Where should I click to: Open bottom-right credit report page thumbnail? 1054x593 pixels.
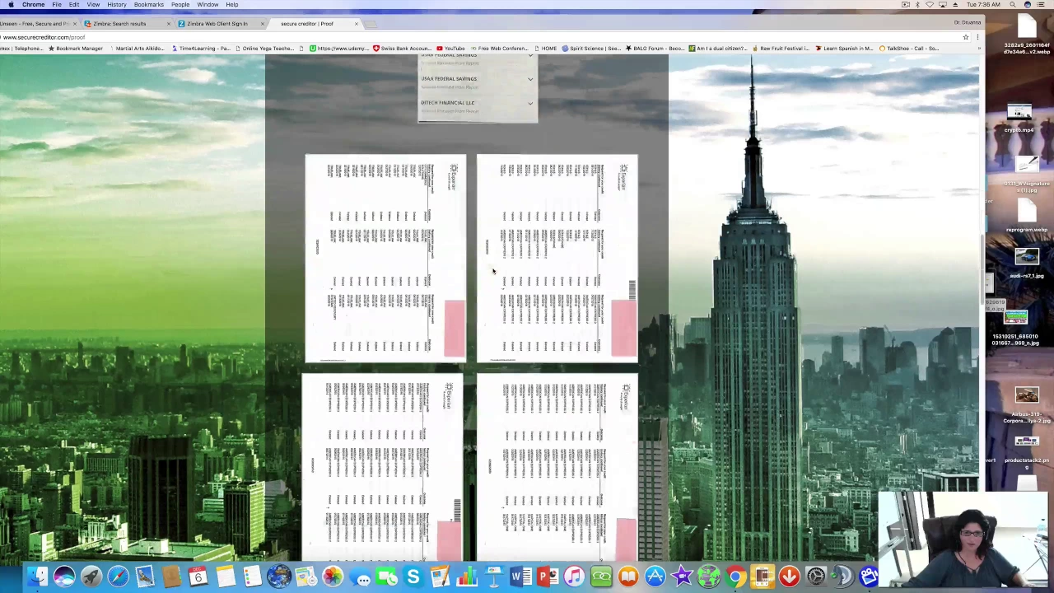tap(557, 467)
